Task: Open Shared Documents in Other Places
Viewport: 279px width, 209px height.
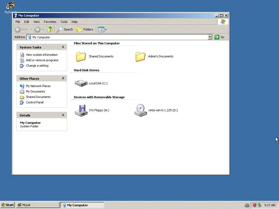Action: (38, 97)
